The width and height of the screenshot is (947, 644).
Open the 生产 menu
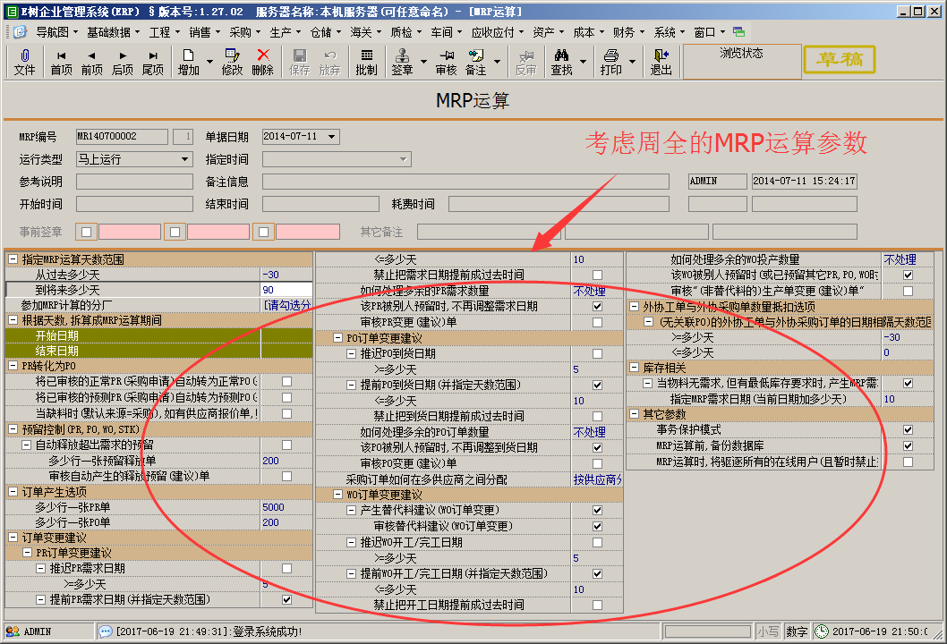285,32
